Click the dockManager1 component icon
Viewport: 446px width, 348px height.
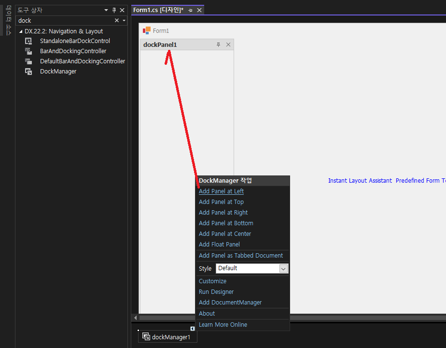(x=146, y=336)
